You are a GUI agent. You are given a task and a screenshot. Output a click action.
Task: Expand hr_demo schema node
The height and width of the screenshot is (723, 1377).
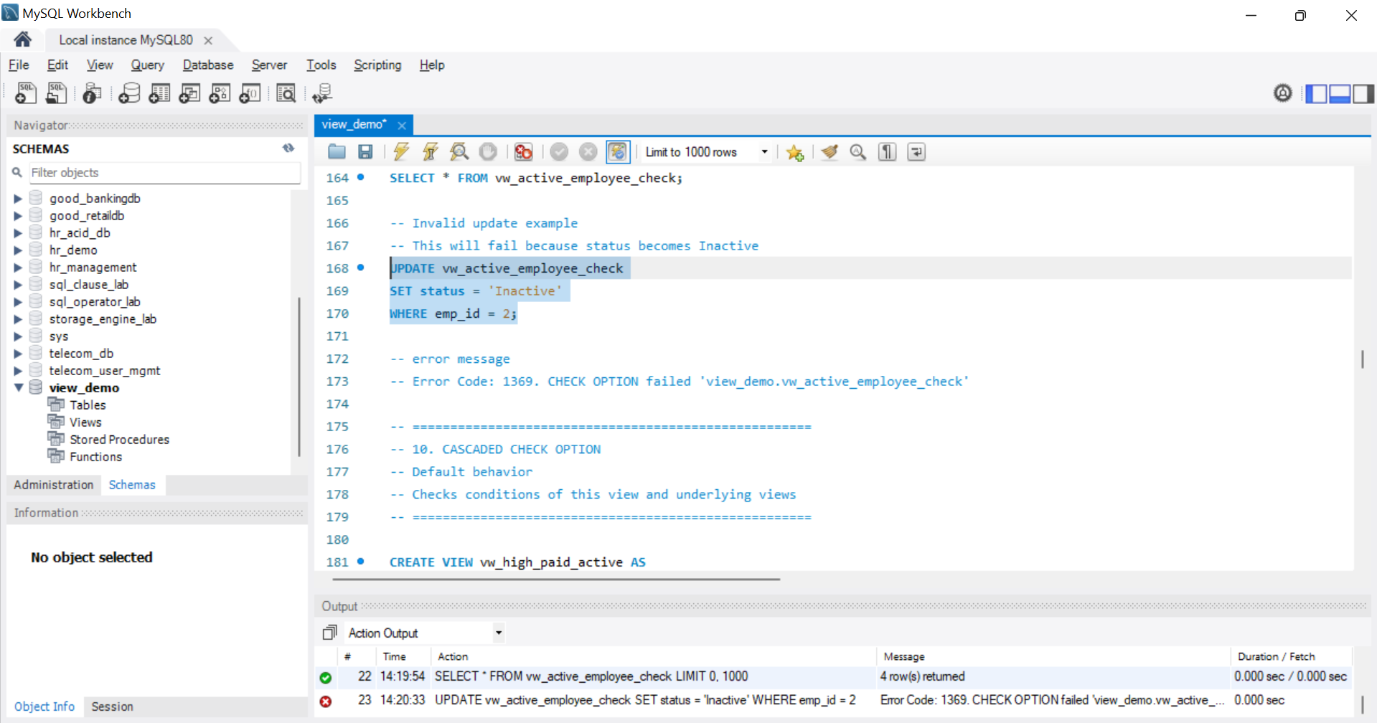tap(18, 250)
